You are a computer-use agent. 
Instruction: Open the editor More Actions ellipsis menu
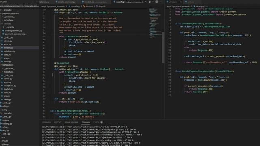[x=160, y=2]
